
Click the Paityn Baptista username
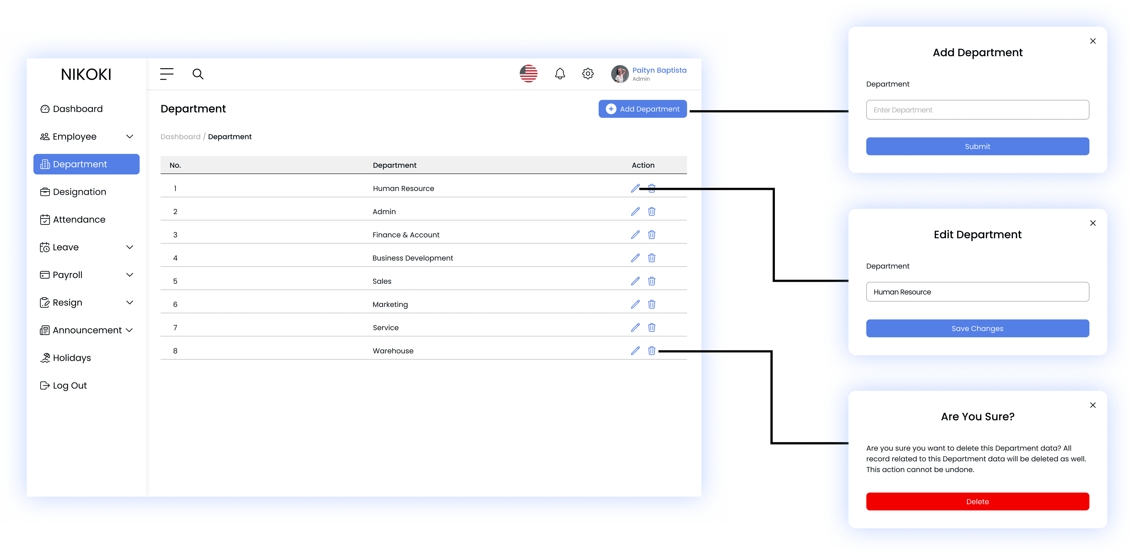point(659,71)
